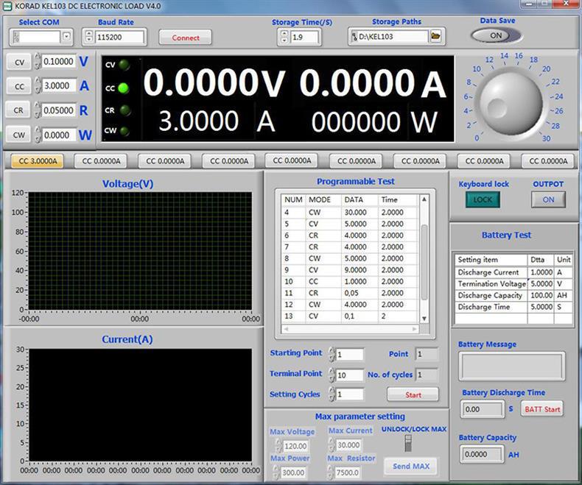Screen dimensions: 582x485
Task: Click the BATT Start button
Action: pyautogui.click(x=542, y=409)
